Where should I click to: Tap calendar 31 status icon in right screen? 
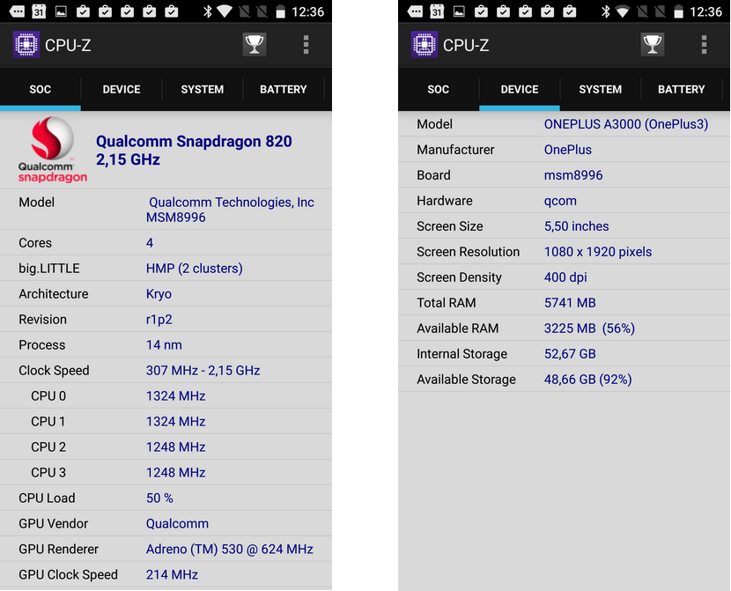437,11
